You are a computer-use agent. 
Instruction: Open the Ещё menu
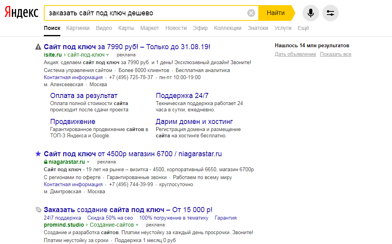[x=303, y=28]
